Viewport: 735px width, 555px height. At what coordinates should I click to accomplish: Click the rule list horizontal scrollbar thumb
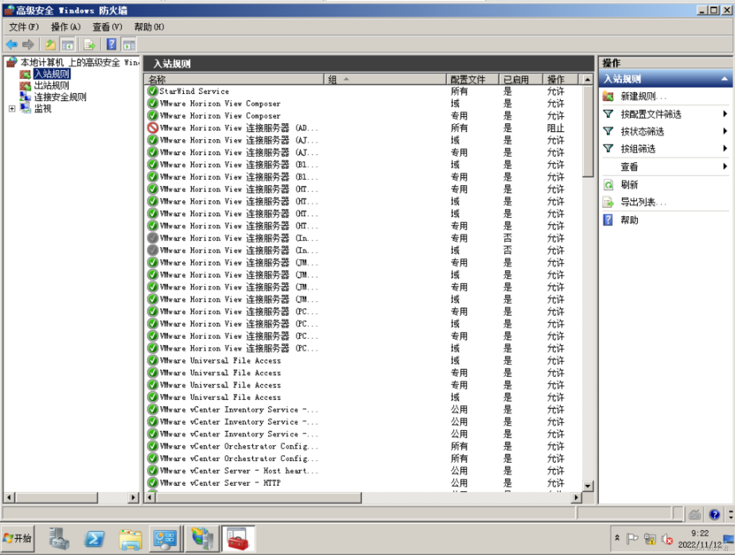point(258,497)
